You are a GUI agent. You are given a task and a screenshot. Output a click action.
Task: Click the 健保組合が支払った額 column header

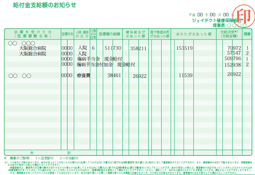click(x=136, y=34)
